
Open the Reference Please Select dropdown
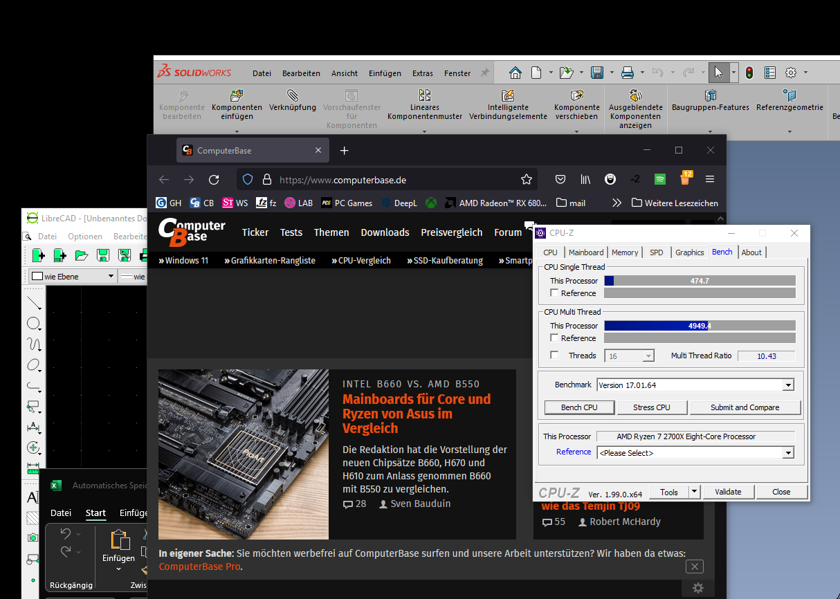(x=788, y=453)
